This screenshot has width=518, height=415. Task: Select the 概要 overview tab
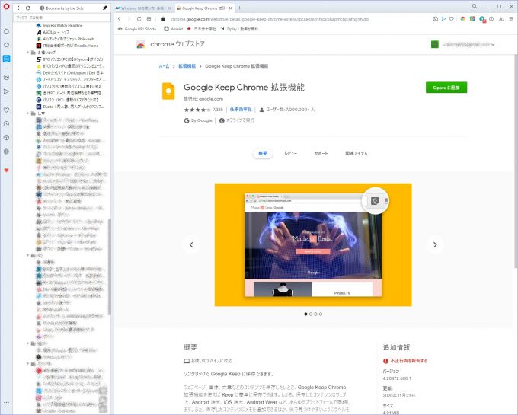click(263, 154)
